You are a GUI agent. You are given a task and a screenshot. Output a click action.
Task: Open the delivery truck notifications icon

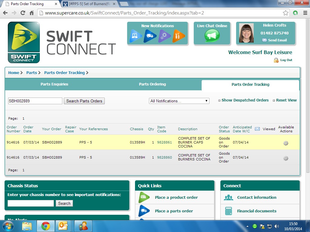[x=150, y=36]
